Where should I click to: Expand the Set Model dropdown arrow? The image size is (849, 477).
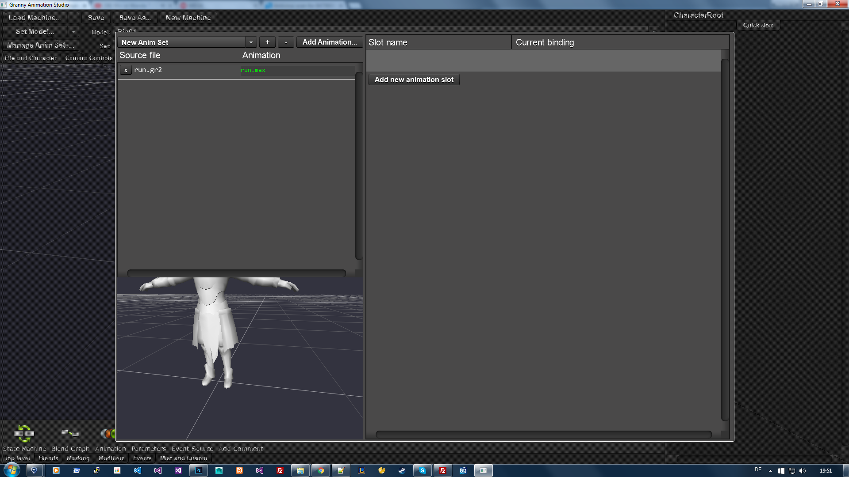click(x=73, y=31)
